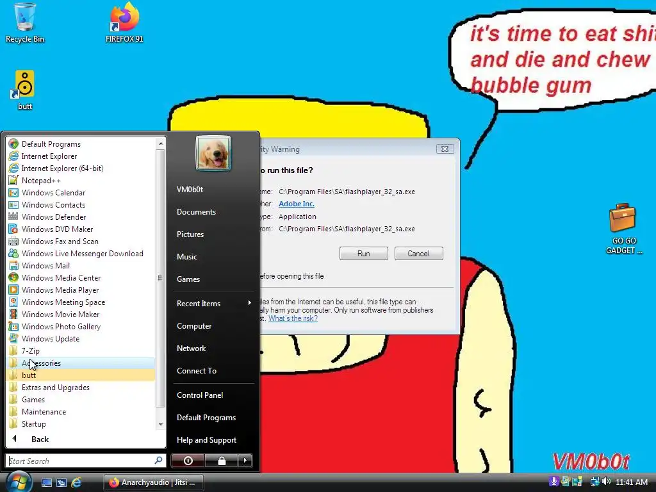Click the programs list scroll-up arrow

pyautogui.click(x=161, y=143)
